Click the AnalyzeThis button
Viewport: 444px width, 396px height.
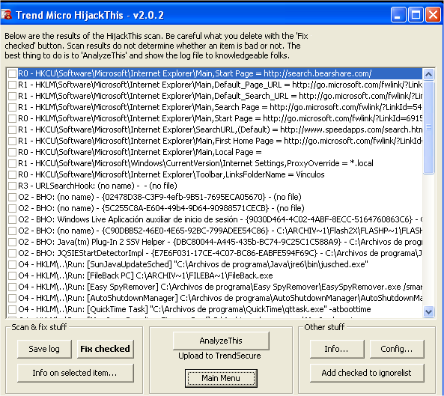click(x=221, y=341)
